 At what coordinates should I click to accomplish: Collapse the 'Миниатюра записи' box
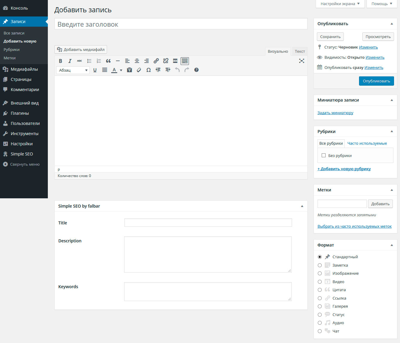point(392,100)
